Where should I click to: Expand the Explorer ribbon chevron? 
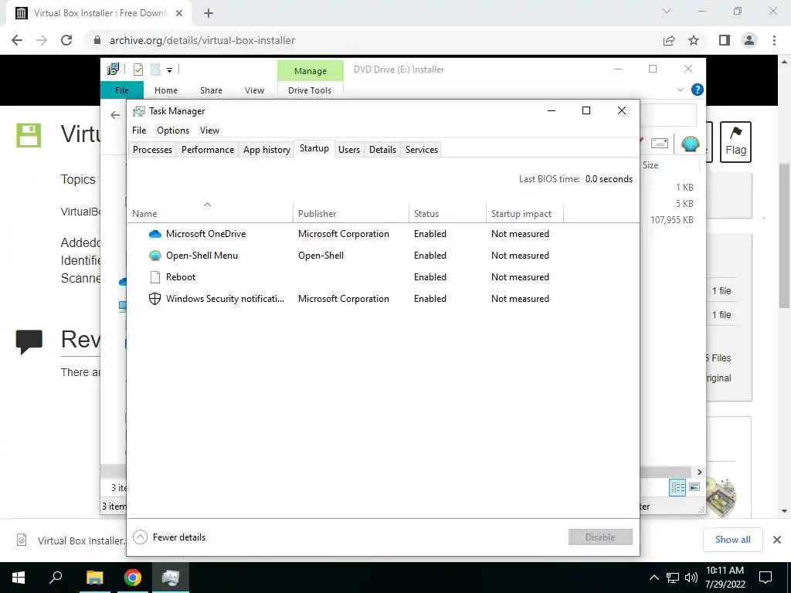680,90
